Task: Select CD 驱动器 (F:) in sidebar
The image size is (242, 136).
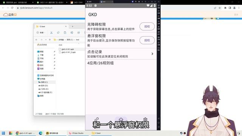Action: click(x=45, y=92)
